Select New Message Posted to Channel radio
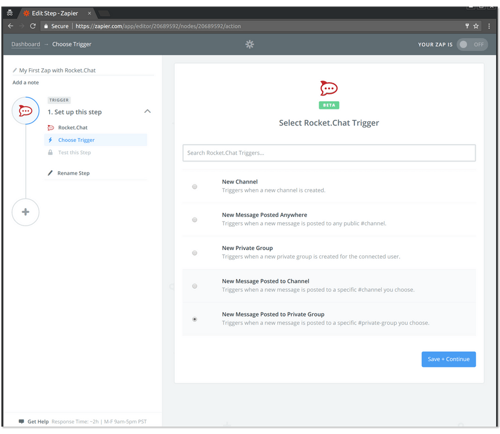This screenshot has height=434, width=500. coord(195,286)
